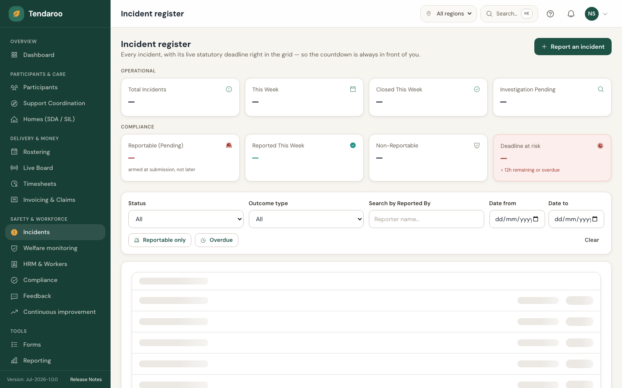Viewport: 622px width, 388px height.
Task: Click the Non-Reportable shield icon
Action: [x=477, y=145]
